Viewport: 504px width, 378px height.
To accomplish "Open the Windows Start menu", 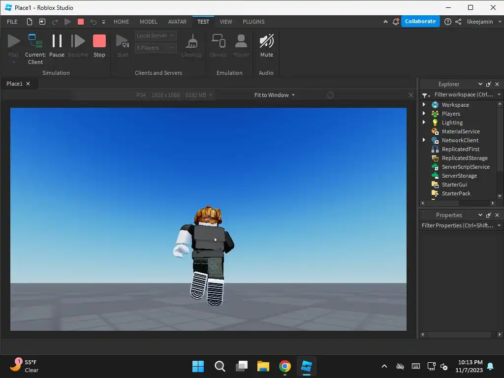I will coord(198,366).
